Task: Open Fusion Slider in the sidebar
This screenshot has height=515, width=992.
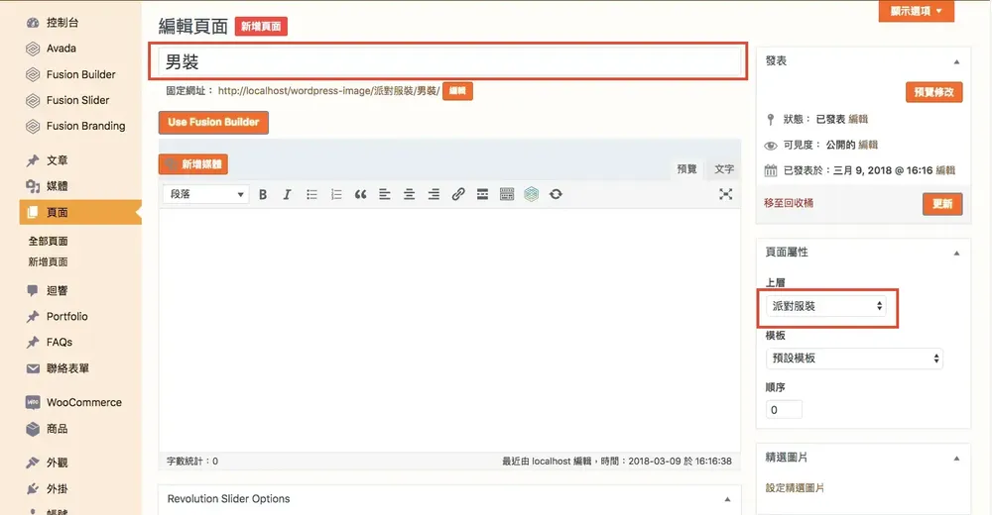Action: pos(77,100)
